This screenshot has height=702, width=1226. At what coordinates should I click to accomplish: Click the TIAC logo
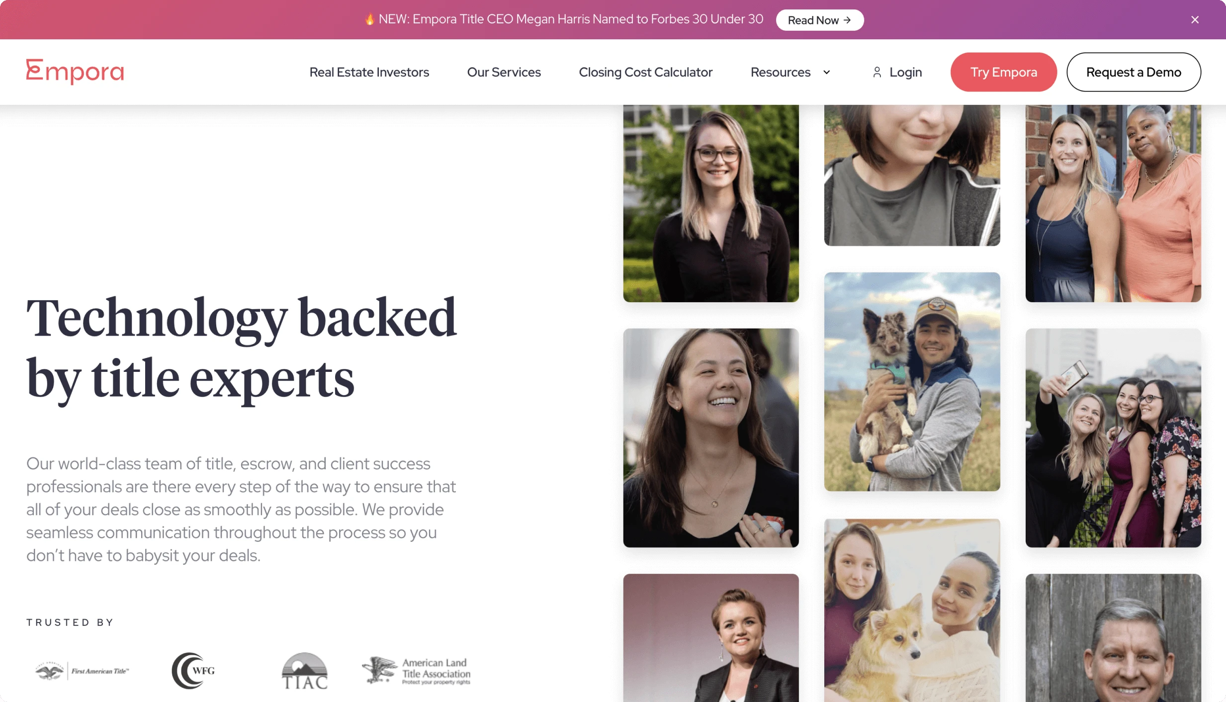305,671
